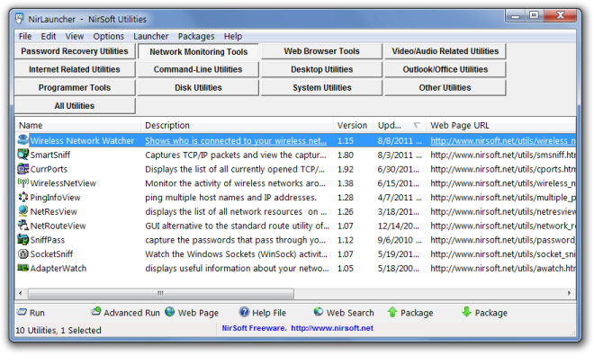Select the WirelessNetView row name
Viewport: 594px width, 355px height.
point(63,183)
